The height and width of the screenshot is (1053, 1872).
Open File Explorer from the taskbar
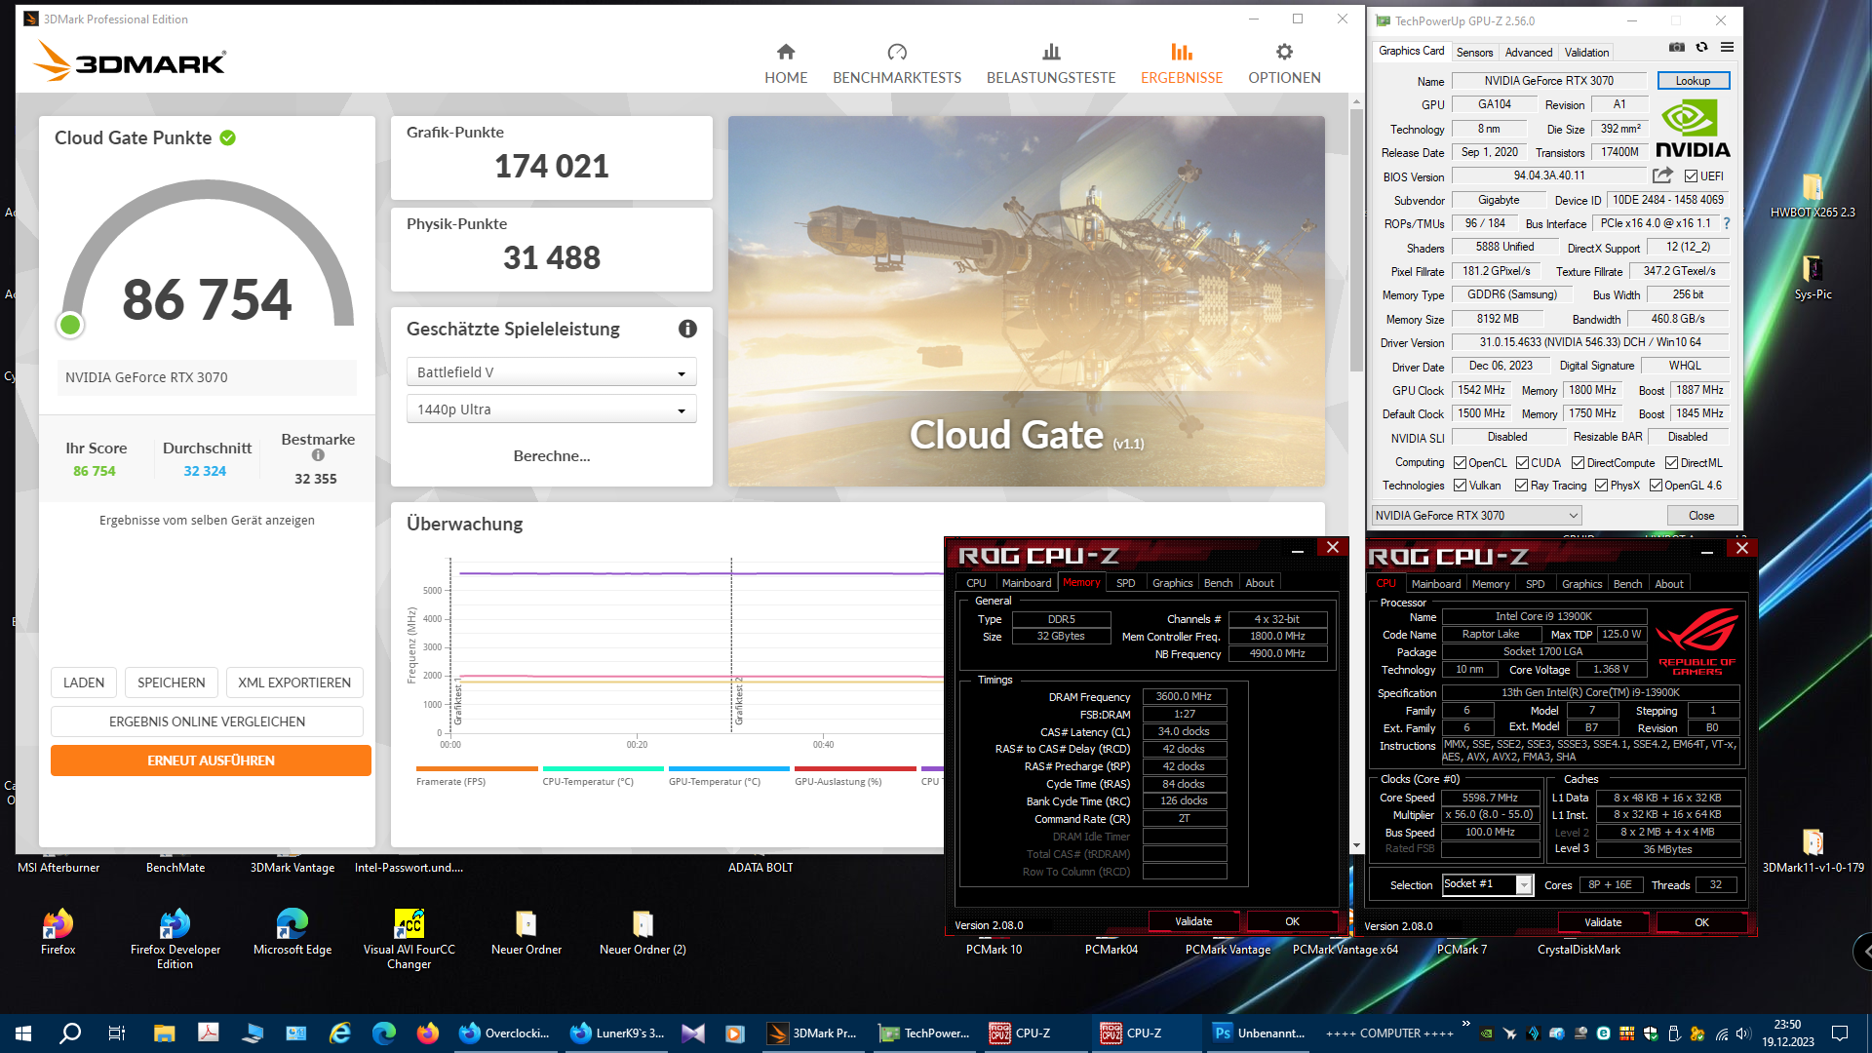point(164,1033)
